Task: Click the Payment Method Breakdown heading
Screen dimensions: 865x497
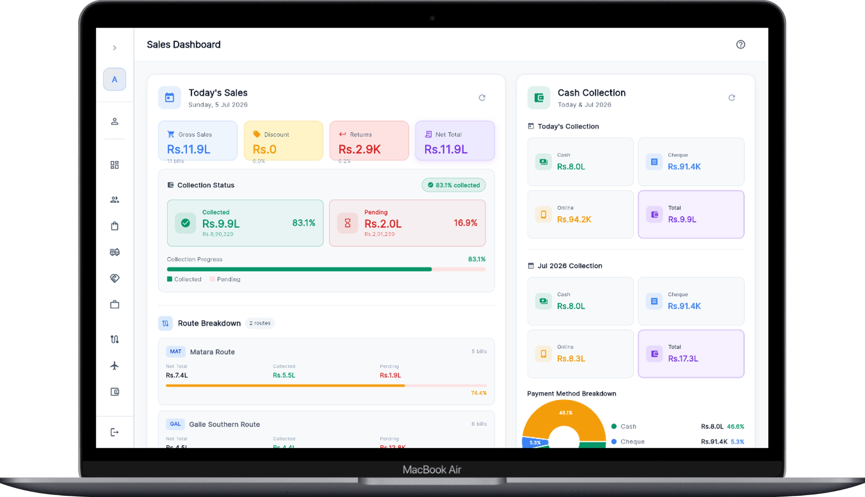Action: pyautogui.click(x=571, y=393)
